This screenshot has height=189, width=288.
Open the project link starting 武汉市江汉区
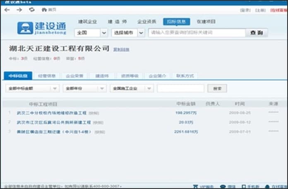[x=54, y=122]
